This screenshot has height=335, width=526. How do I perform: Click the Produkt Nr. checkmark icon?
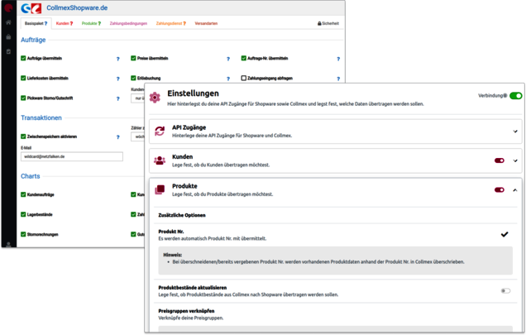[504, 234]
